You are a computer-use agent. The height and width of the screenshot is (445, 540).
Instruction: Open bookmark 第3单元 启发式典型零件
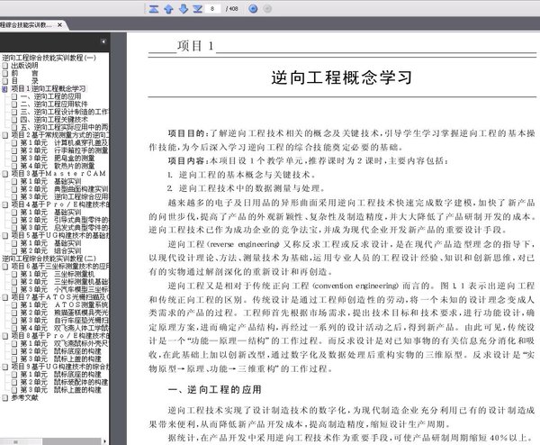(65, 228)
